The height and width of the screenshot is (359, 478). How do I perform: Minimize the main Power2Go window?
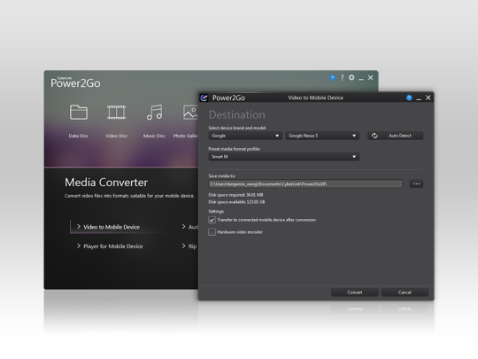pyautogui.click(x=361, y=80)
